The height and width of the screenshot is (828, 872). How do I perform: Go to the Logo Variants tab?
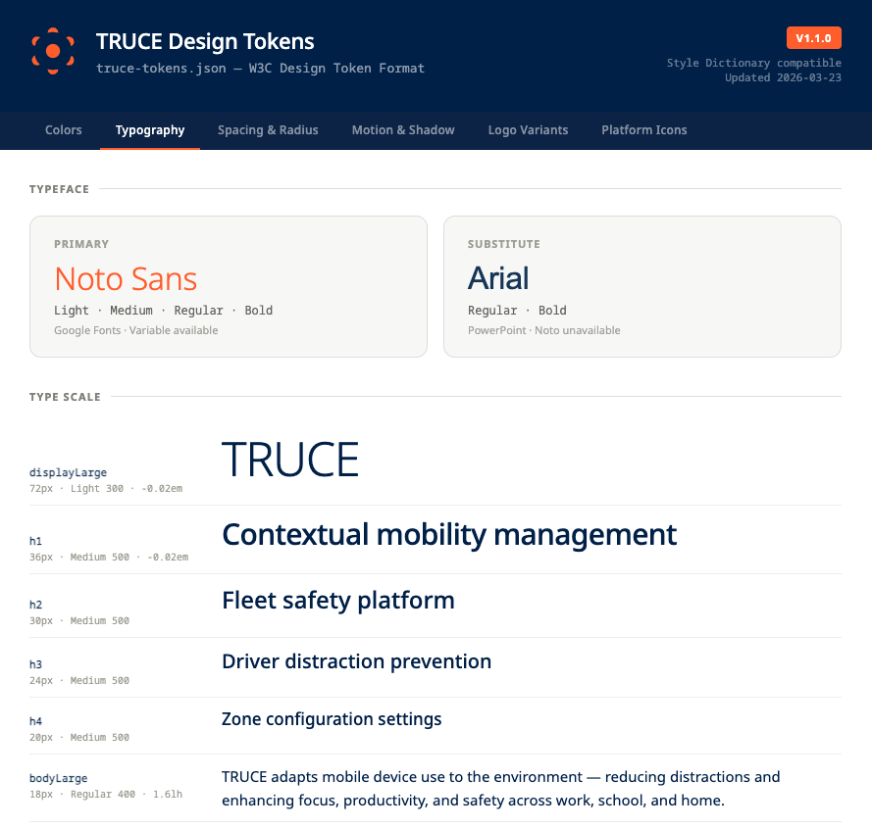coord(529,130)
